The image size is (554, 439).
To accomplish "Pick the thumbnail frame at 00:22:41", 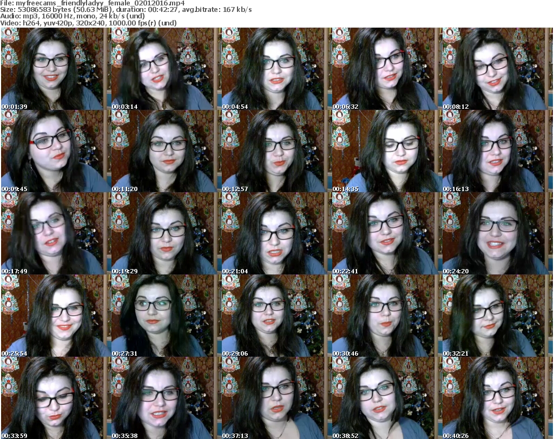I will [387, 233].
